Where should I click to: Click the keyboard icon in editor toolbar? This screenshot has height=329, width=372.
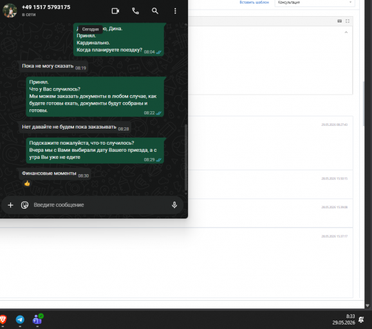coord(339,21)
